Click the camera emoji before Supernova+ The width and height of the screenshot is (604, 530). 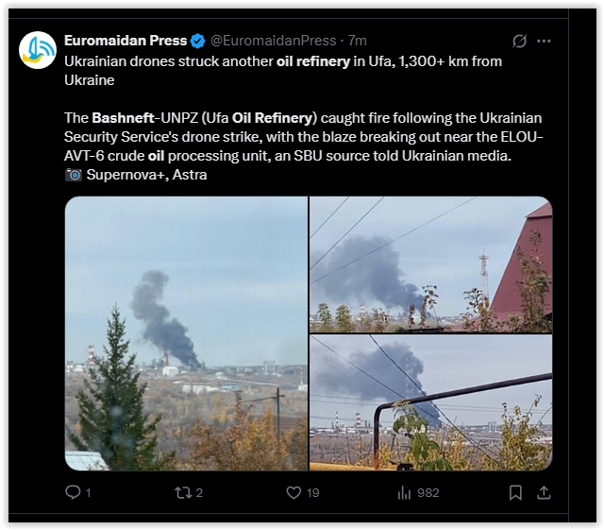coord(74,175)
